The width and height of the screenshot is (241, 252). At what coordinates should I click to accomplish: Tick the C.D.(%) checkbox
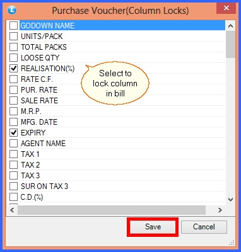pos(13,197)
